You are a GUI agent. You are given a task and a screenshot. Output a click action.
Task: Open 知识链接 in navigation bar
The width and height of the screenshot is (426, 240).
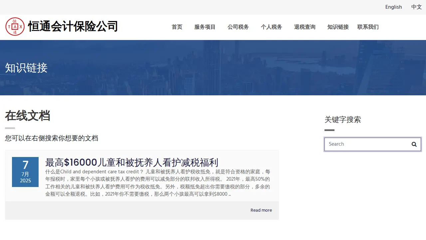(338, 27)
